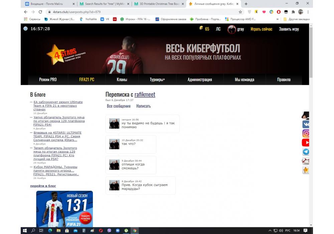The image size is (334, 234).
Task: Open the Новый сезон 131 banner
Action: coord(64,209)
